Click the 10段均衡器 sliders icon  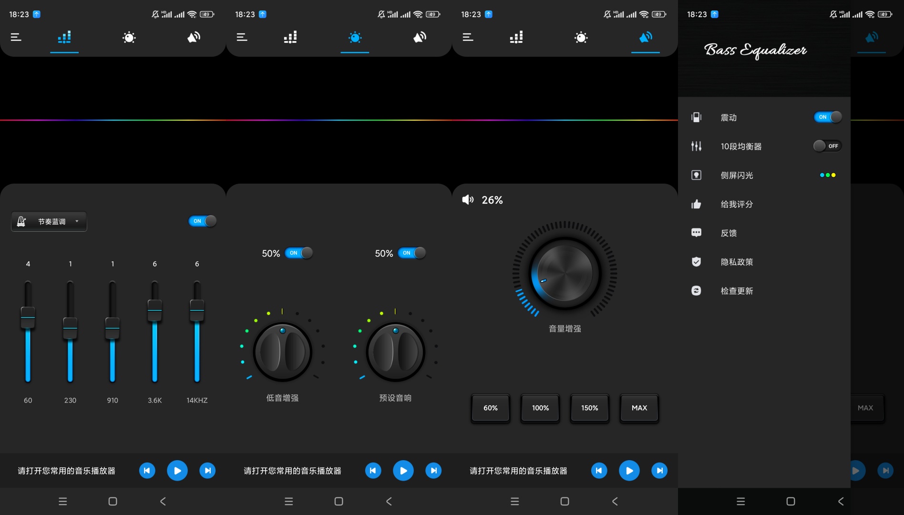(x=696, y=146)
